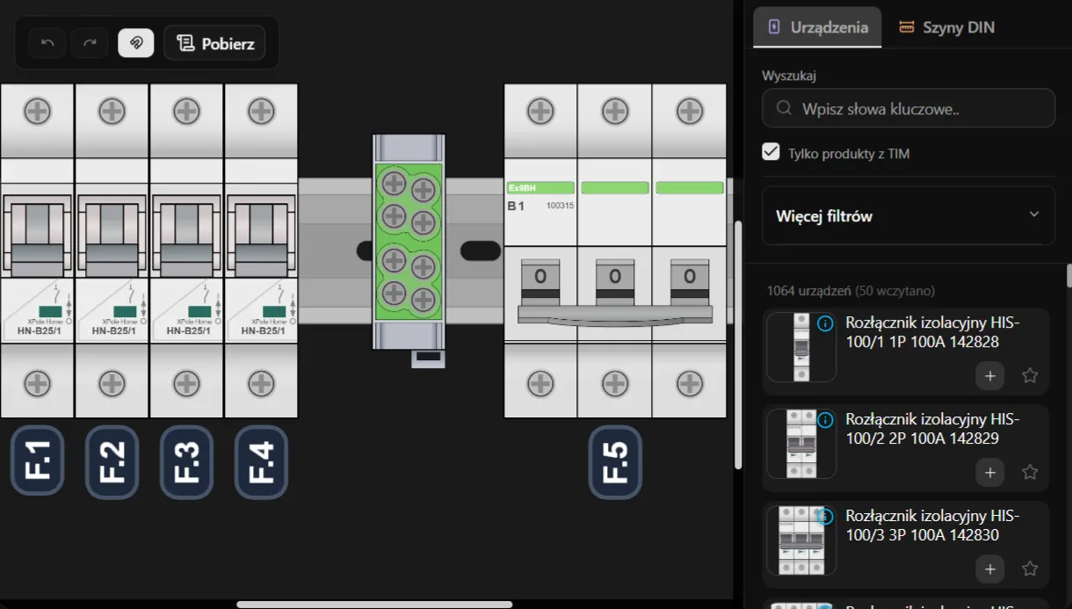Open info for HIS-100/1 1P isolator

(x=824, y=324)
